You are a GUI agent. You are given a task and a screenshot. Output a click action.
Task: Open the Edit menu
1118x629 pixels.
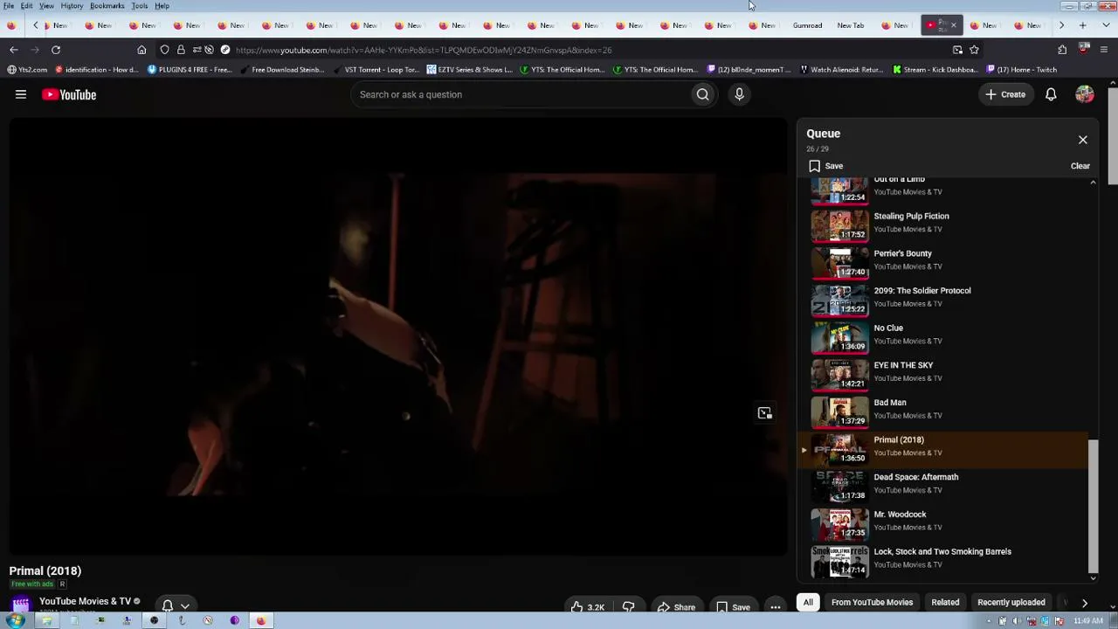tap(27, 6)
